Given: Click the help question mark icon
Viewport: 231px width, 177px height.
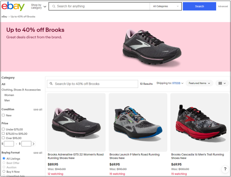Looking at the screenshot, I should pos(225,169).
